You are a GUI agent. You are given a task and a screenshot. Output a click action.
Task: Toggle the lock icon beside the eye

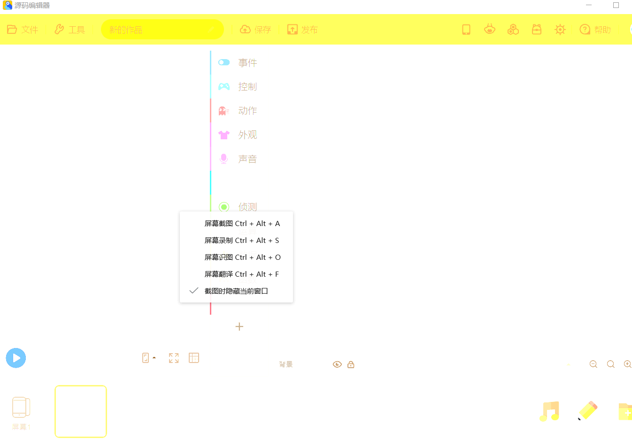point(351,364)
